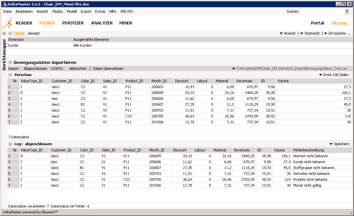Collapse the Bewegungsdaten importieren section

pos(10,63)
